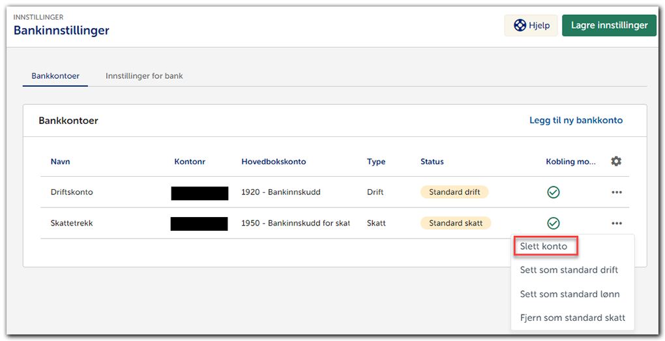Choose Sett som standard lønn
Image resolution: width=665 pixels, height=341 pixels.
569,294
